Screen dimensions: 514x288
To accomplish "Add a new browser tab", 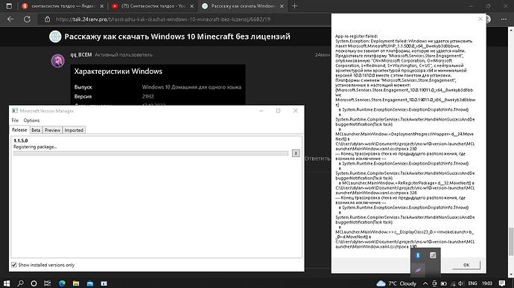I will (x=295, y=6).
